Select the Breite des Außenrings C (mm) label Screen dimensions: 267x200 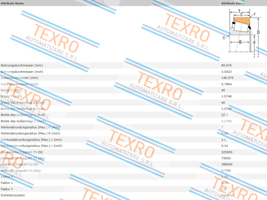23,115
